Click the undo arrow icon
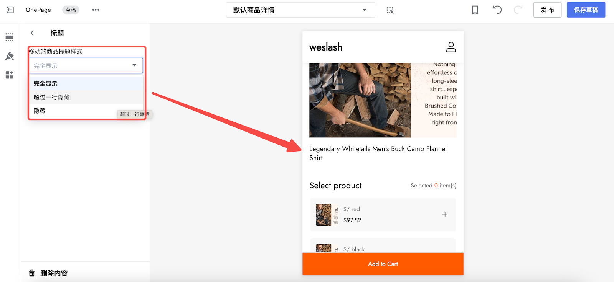 pyautogui.click(x=497, y=10)
